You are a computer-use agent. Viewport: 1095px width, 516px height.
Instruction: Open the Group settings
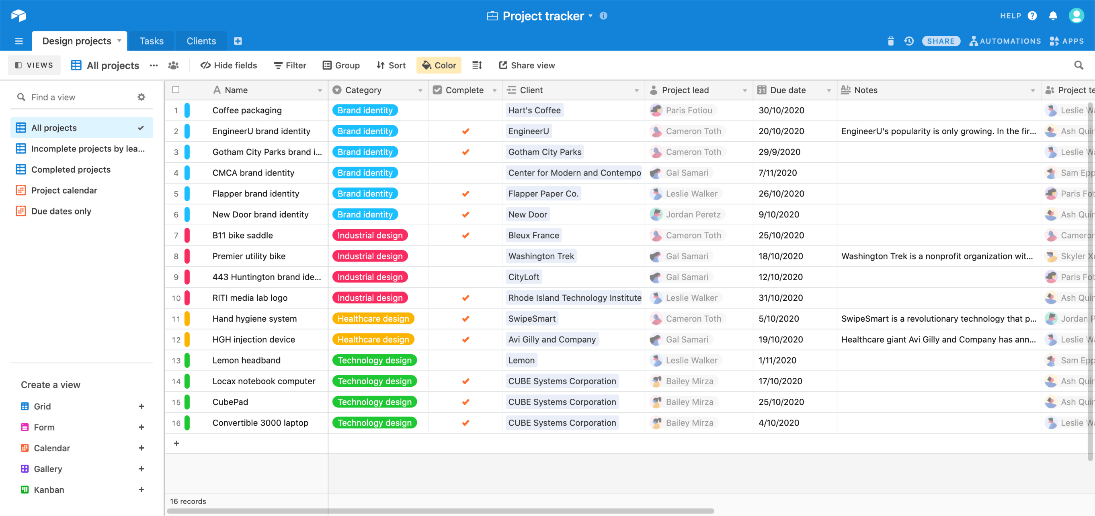pos(341,65)
